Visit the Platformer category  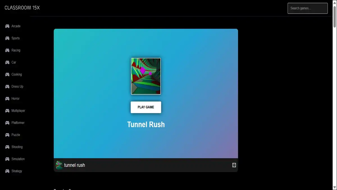point(18,123)
